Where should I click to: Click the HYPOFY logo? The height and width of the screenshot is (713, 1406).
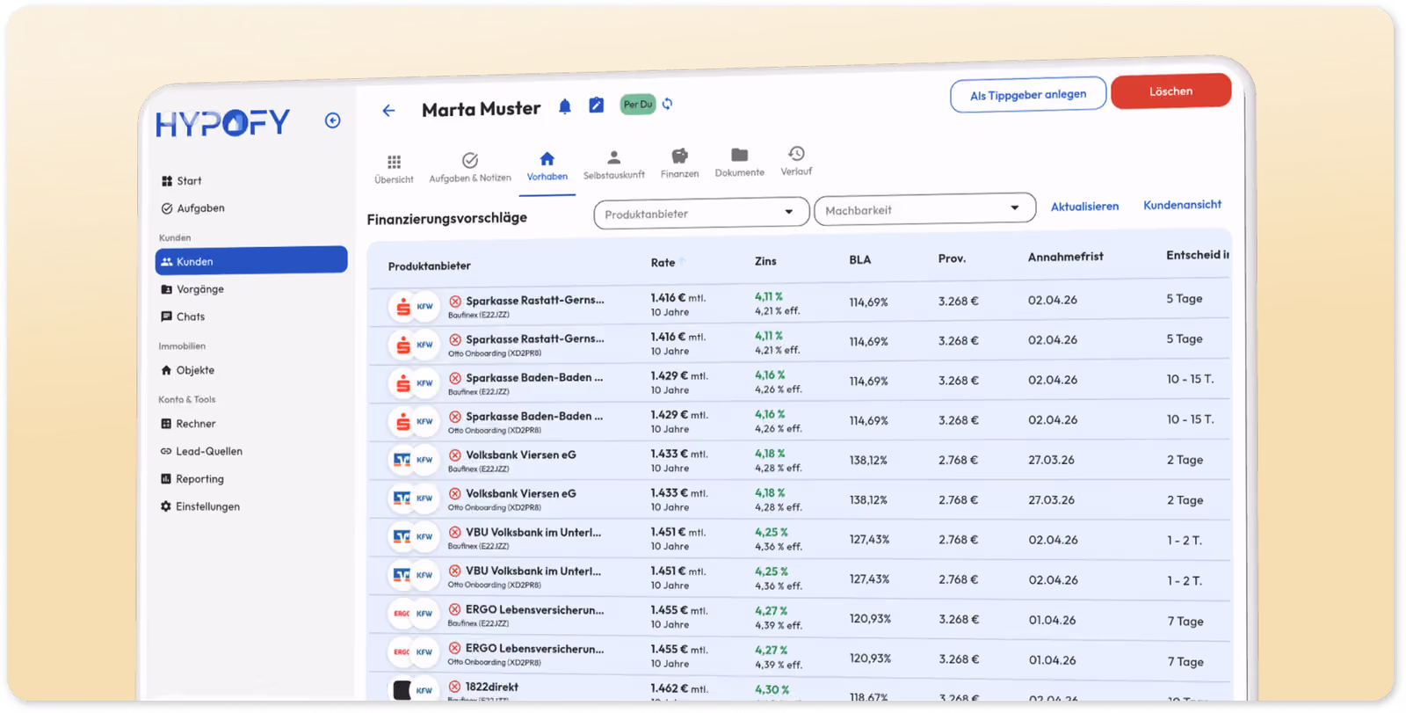click(x=223, y=122)
